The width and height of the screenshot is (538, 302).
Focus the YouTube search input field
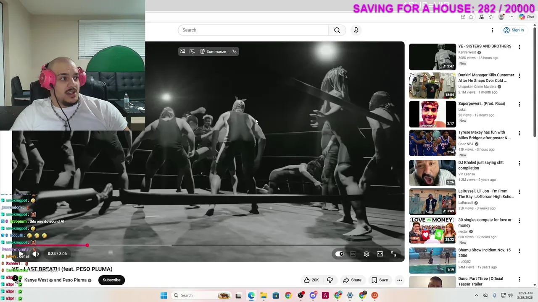pos(253,30)
